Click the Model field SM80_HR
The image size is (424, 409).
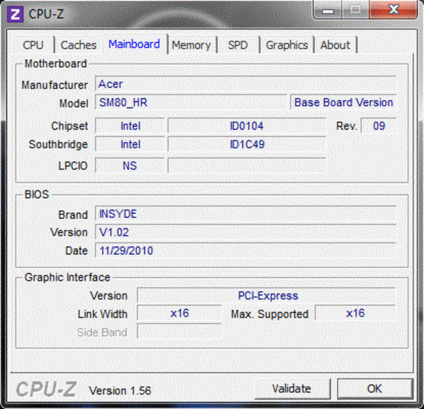click(x=191, y=102)
